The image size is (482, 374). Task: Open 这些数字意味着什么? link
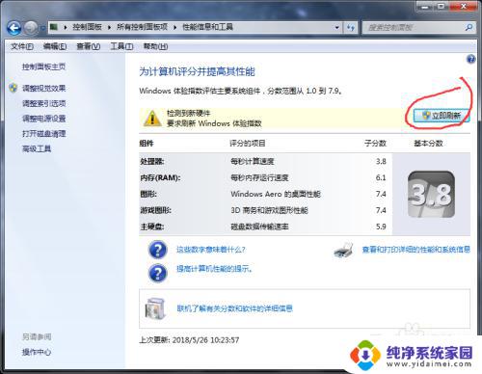pos(211,250)
